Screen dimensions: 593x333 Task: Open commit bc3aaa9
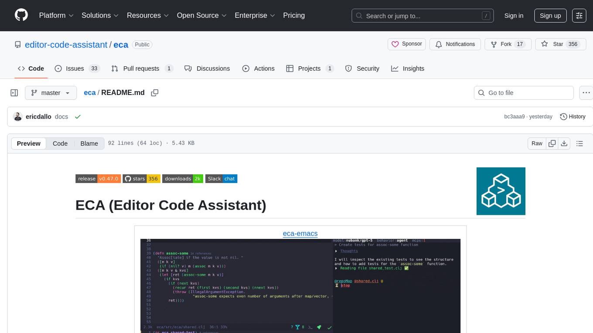click(x=515, y=117)
